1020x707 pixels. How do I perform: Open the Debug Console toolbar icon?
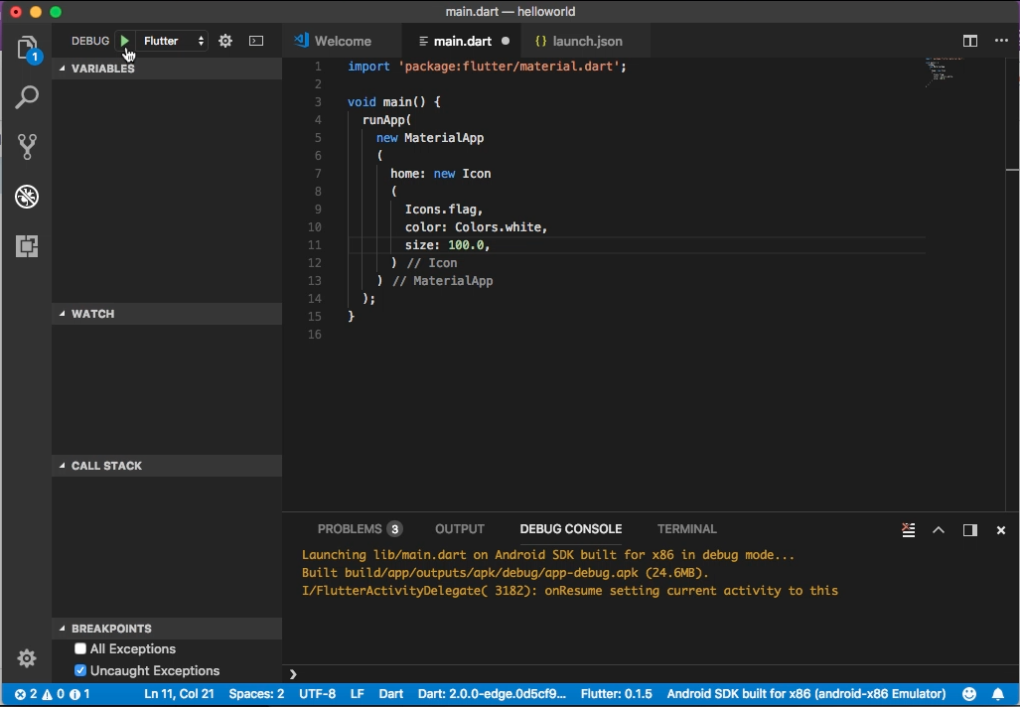point(256,41)
